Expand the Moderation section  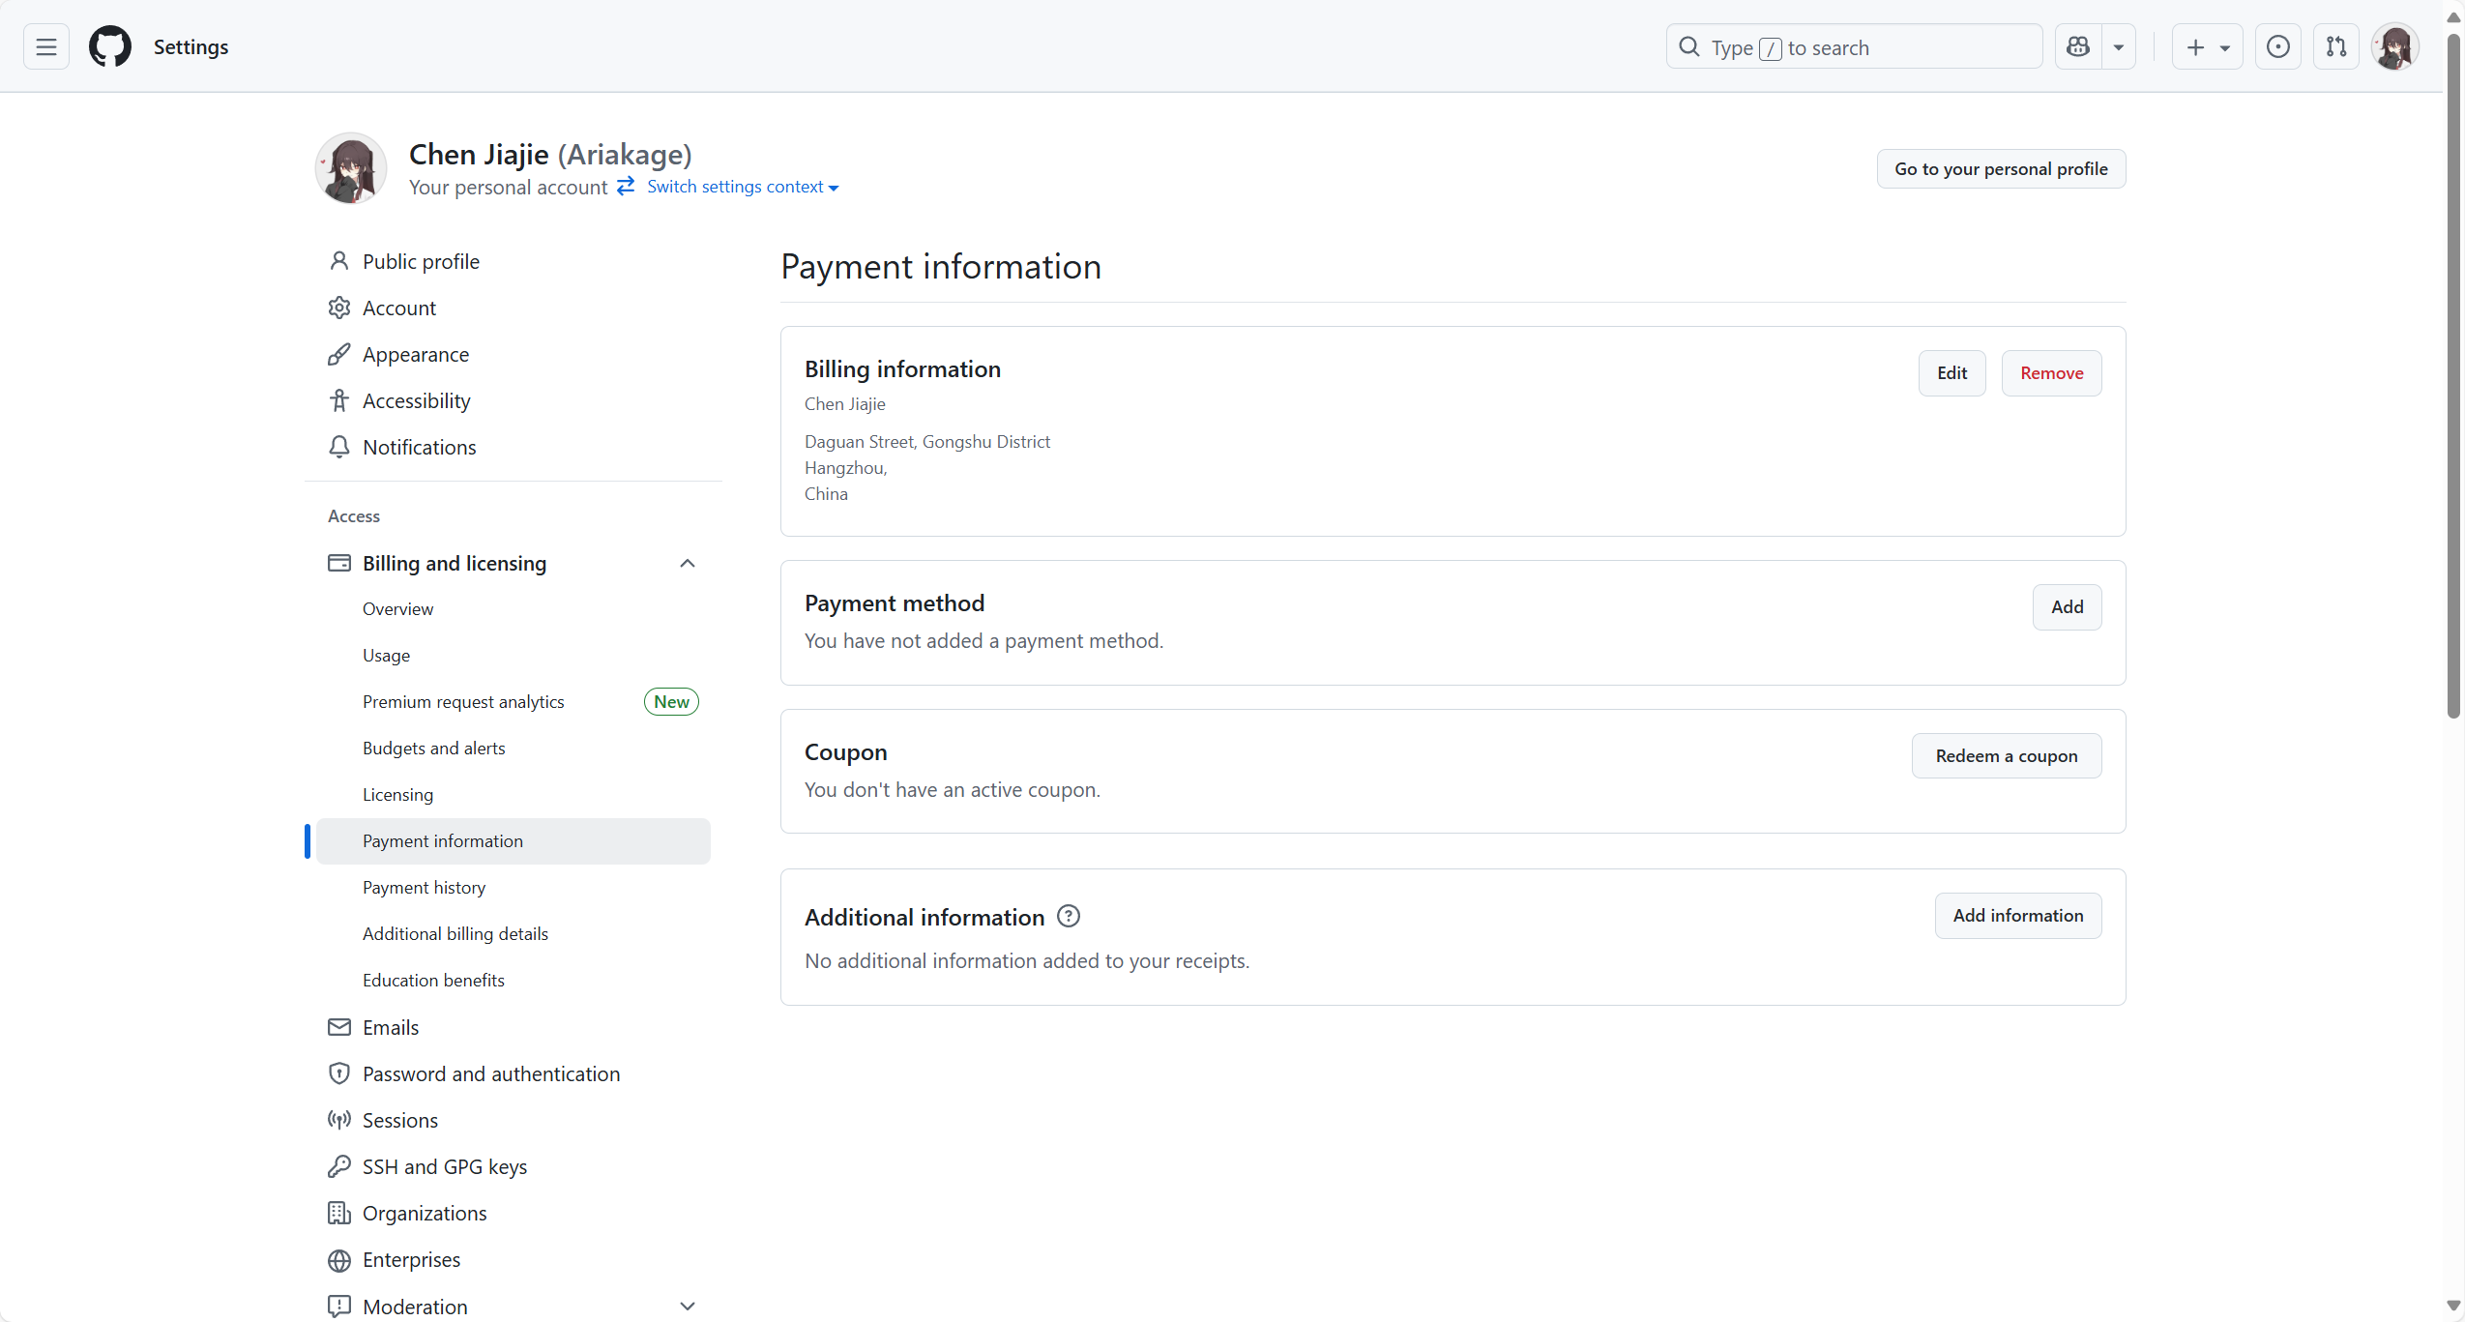coord(687,1306)
